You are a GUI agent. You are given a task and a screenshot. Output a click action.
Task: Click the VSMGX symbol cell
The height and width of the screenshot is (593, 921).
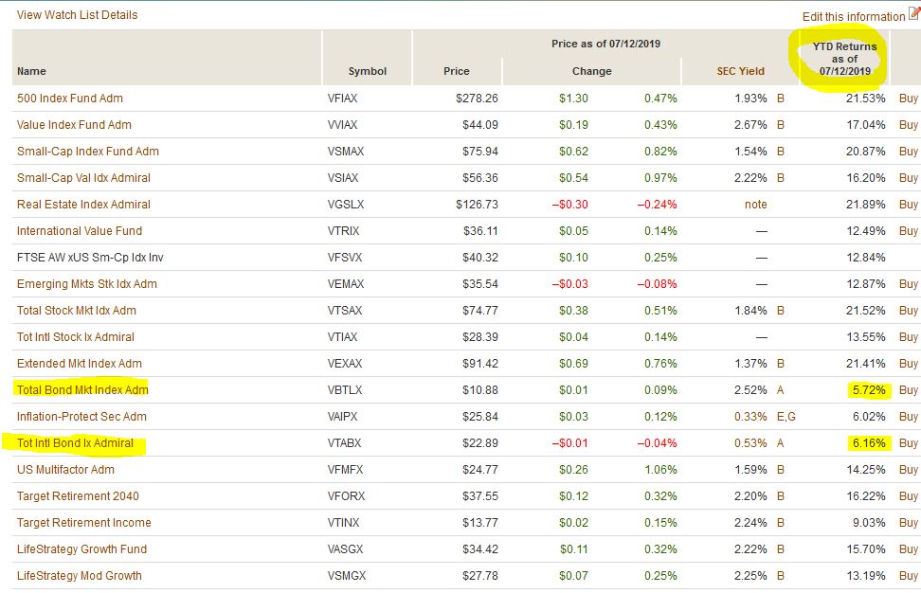[347, 575]
